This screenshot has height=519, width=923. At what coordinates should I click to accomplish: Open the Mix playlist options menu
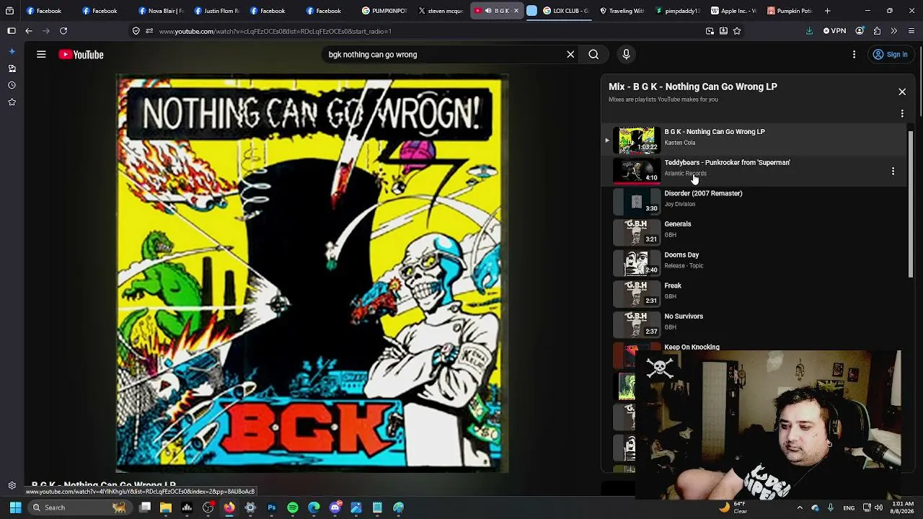(x=902, y=113)
